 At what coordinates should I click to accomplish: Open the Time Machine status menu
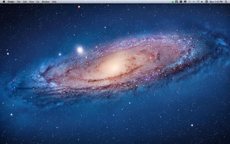(x=189, y=2)
